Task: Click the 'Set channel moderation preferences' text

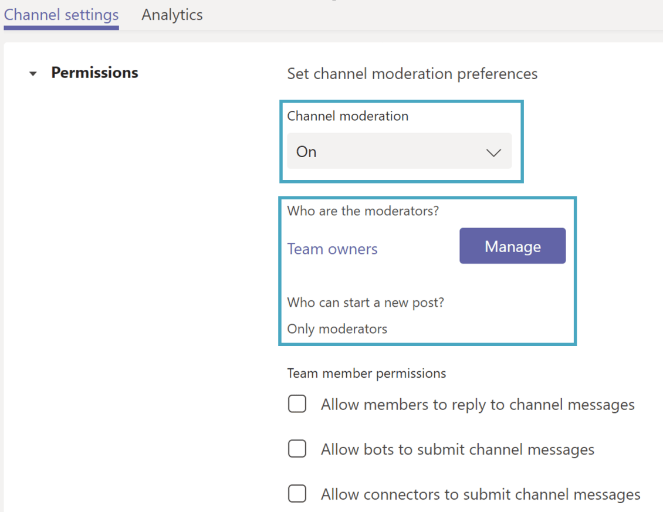Action: tap(412, 74)
